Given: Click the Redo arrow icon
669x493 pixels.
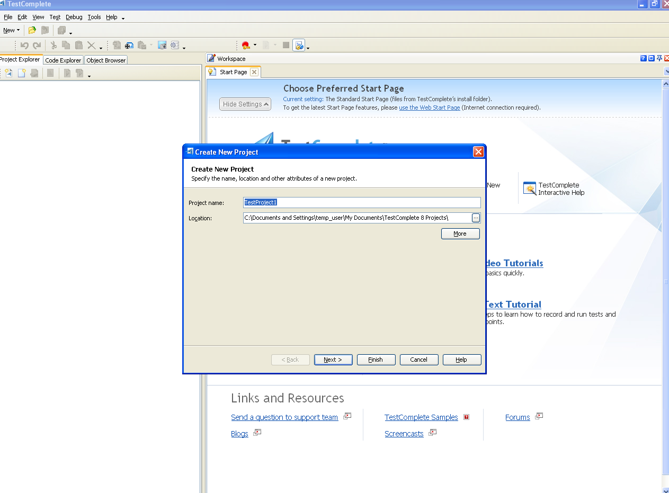Looking at the screenshot, I should (37, 46).
